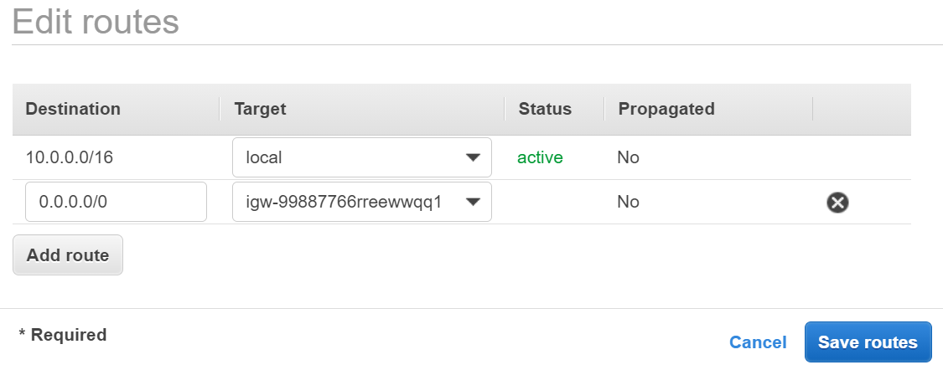
Task: Open the igw-99887766rreewwqq1 target dropdown
Action: 360,203
